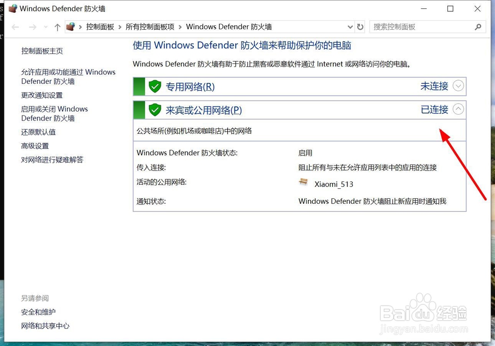Minimize the Windows Defender 防火墙 window
Image resolution: width=495 pixels, height=346 pixels.
click(424, 9)
